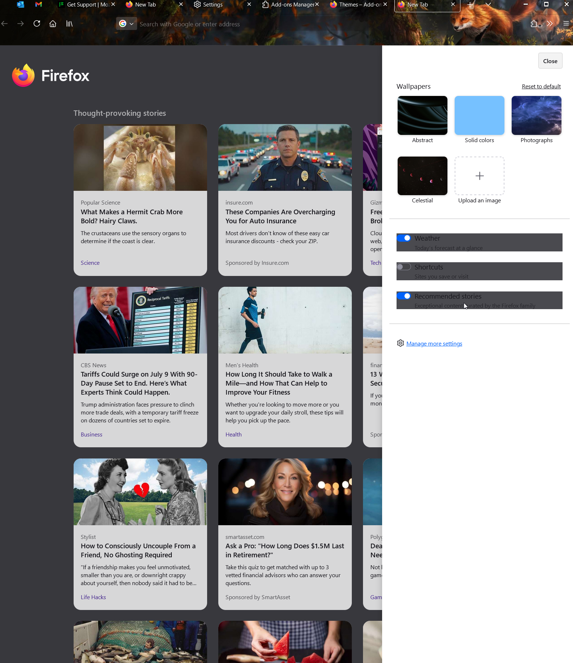Open the Google search engine dropdown
This screenshot has height=663, width=573.
click(x=127, y=24)
